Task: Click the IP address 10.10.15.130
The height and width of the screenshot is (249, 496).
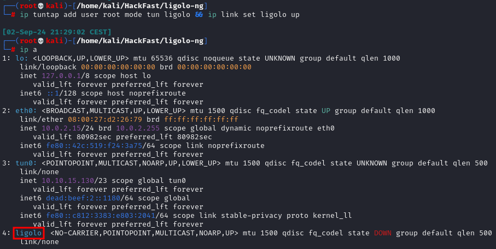Action: 68,181
